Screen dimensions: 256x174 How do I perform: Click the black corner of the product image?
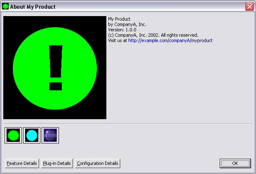[8, 21]
